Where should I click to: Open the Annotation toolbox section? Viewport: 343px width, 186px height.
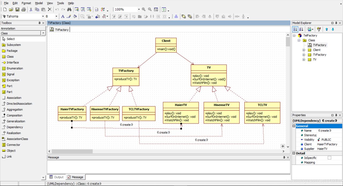click(23, 28)
